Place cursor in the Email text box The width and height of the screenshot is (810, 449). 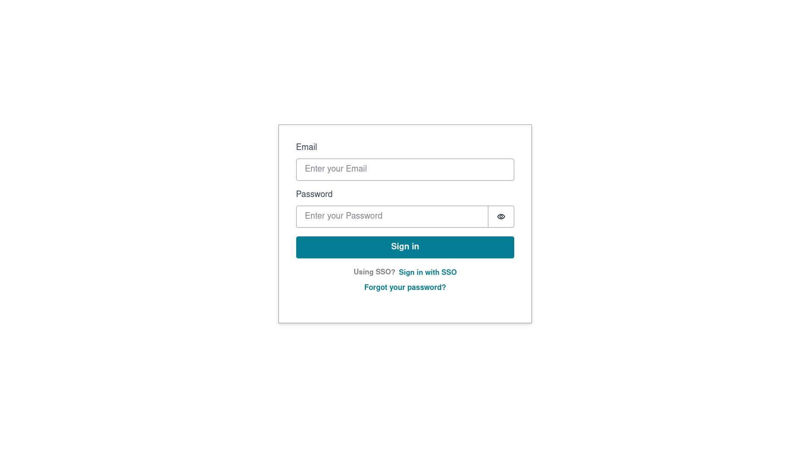(x=405, y=169)
